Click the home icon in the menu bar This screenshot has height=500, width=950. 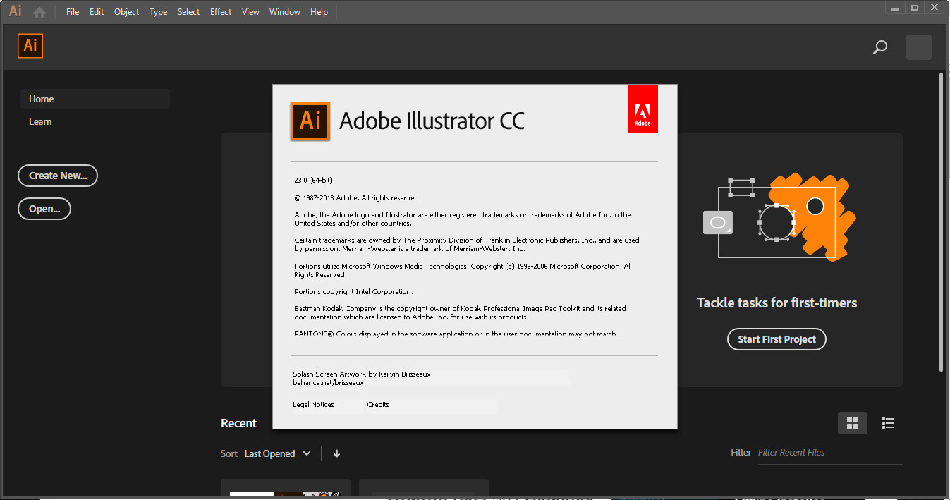[39, 12]
